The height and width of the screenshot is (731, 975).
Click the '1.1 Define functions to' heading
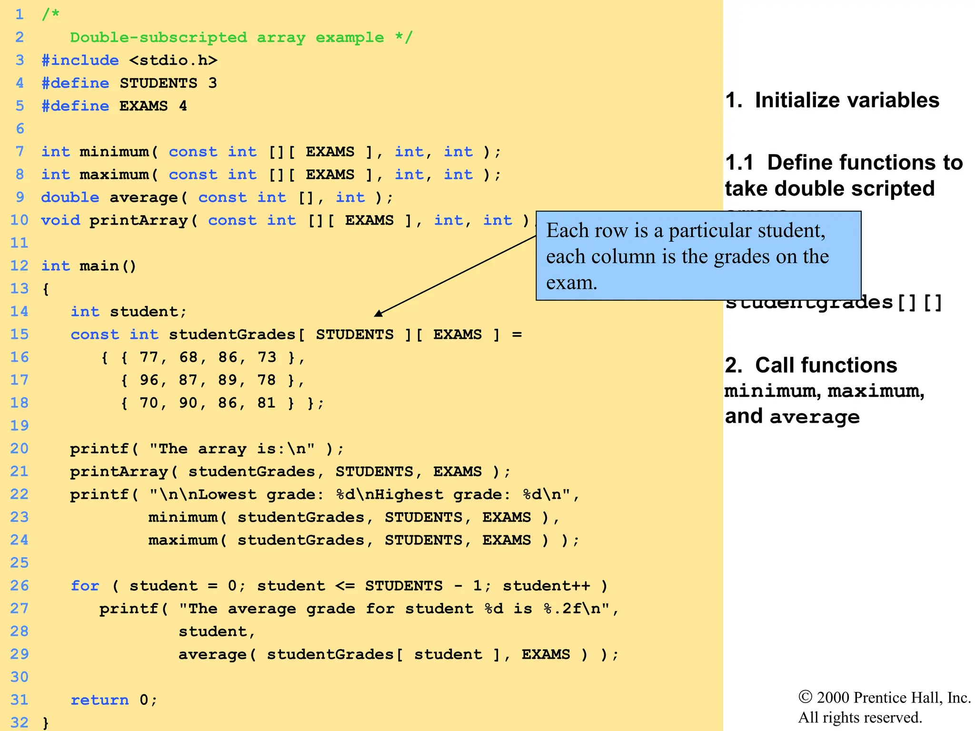point(844,163)
